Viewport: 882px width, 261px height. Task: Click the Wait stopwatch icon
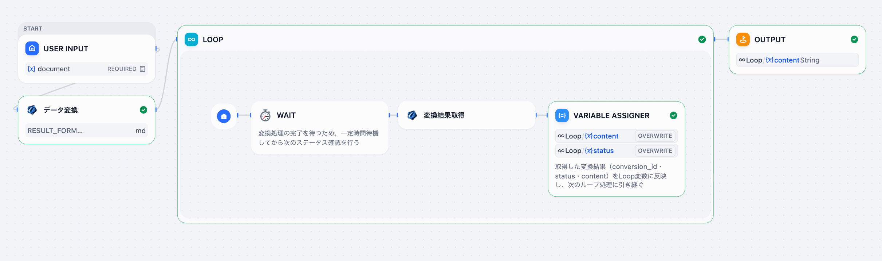pos(265,115)
